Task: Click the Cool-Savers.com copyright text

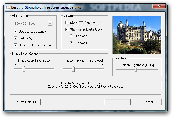Action: point(85,87)
